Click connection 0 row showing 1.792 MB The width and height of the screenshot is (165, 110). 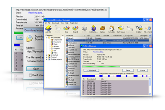point(115,81)
